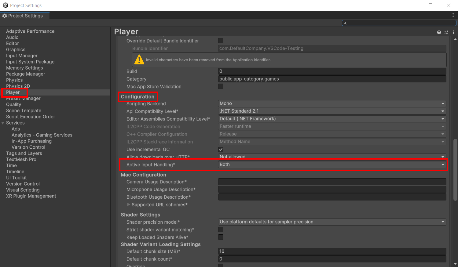Viewport: 458px width, 267px height.
Task: Select Ads under Services
Action: 16,129
